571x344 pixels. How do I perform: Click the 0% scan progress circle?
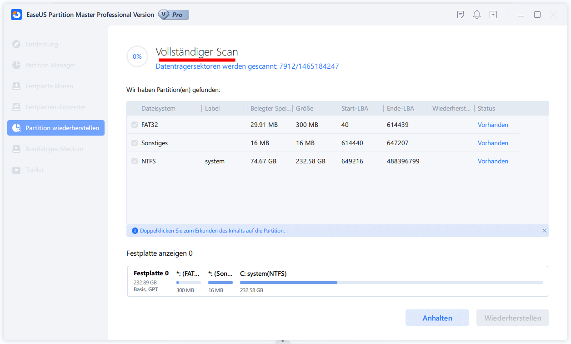point(137,57)
